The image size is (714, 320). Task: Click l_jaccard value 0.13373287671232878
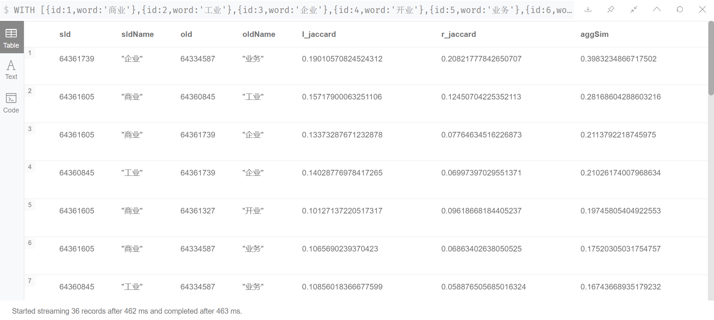click(x=342, y=135)
